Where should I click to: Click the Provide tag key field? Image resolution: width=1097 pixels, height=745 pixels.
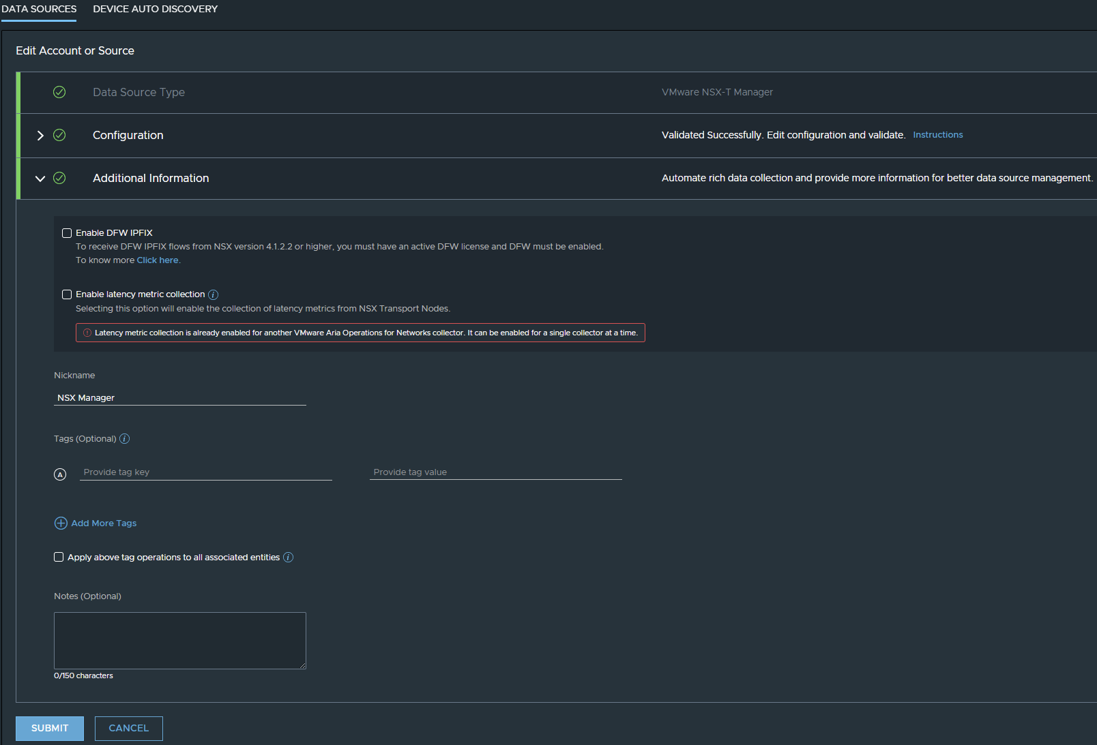[205, 472]
